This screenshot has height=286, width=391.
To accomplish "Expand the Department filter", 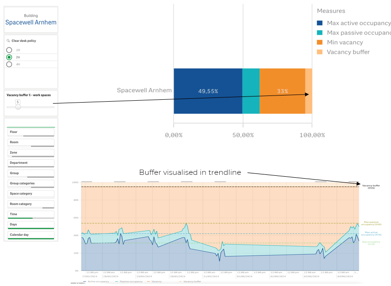I will pyautogui.click(x=31, y=163).
